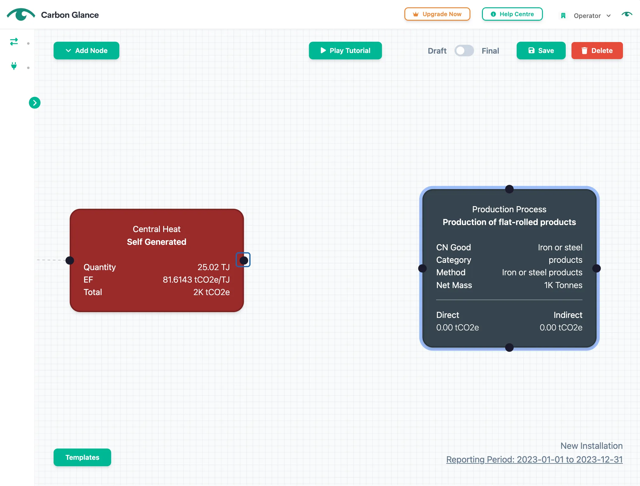This screenshot has height=486, width=640.
Task: Click the Direct 0.00 tCO2e value
Action: click(x=457, y=327)
